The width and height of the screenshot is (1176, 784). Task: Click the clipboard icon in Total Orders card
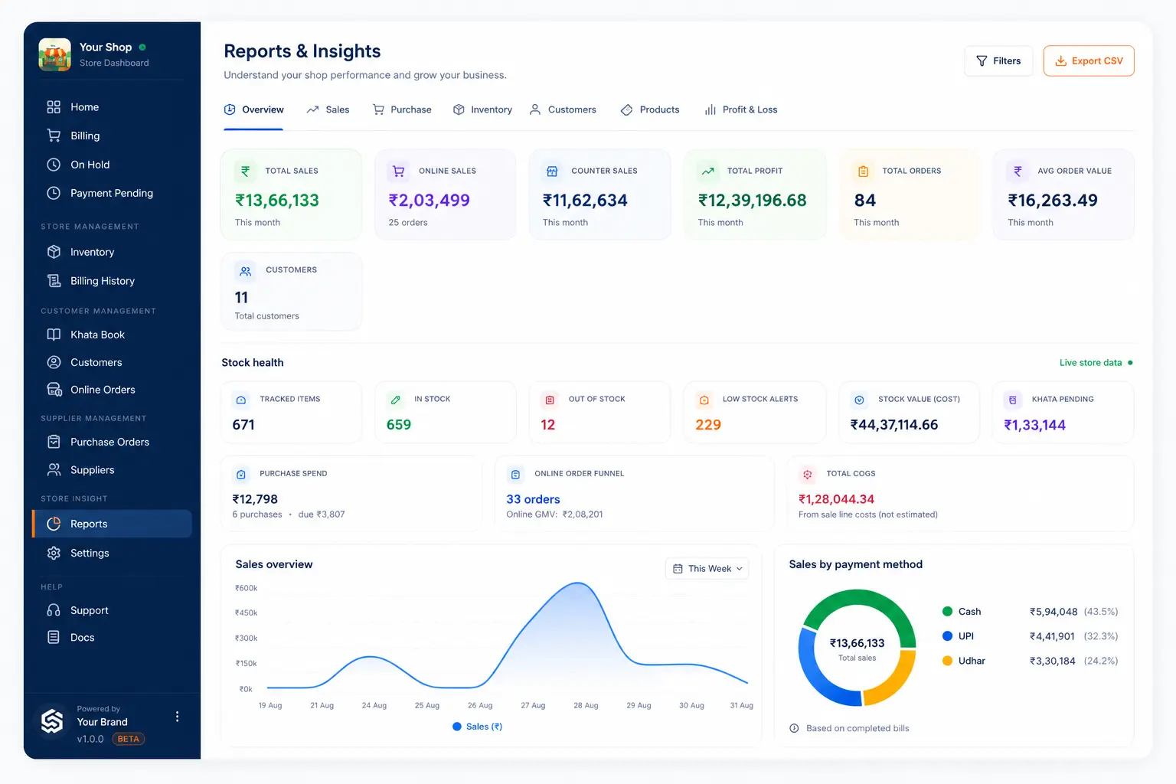click(863, 171)
